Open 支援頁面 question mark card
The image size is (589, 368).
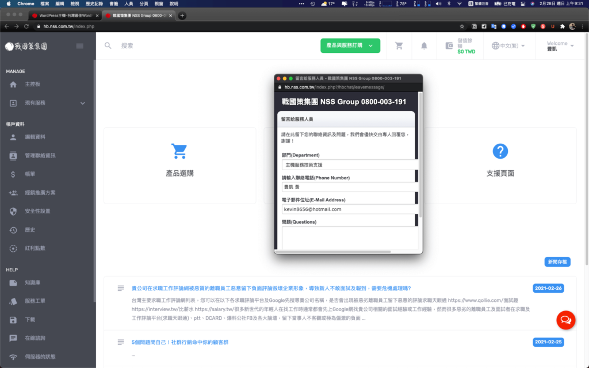[500, 166]
